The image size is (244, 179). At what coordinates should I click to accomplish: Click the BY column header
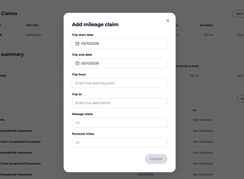click(195, 110)
